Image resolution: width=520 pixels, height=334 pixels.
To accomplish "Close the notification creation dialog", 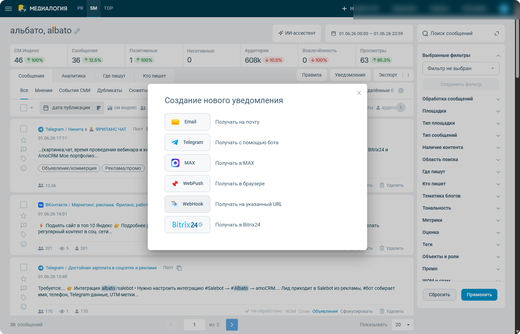I will coord(359,93).
